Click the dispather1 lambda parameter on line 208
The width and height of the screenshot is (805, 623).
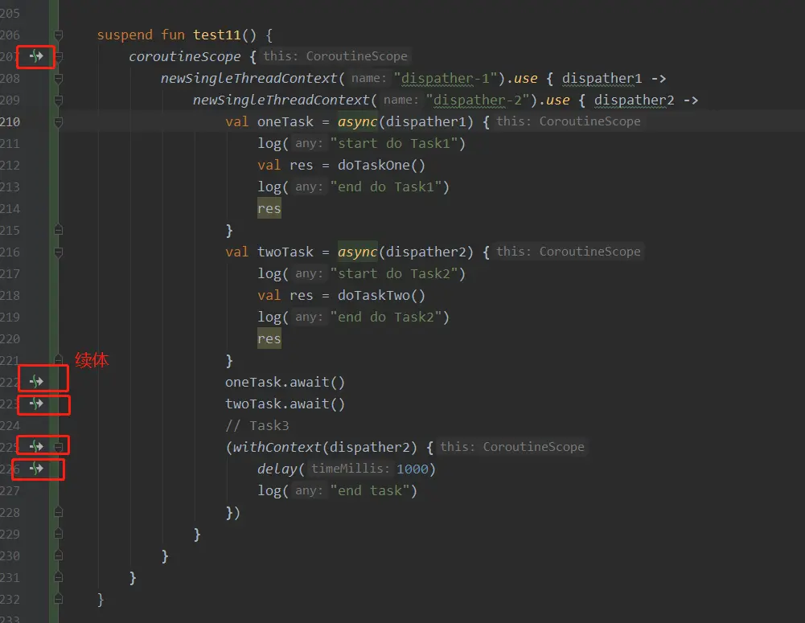pyautogui.click(x=602, y=79)
